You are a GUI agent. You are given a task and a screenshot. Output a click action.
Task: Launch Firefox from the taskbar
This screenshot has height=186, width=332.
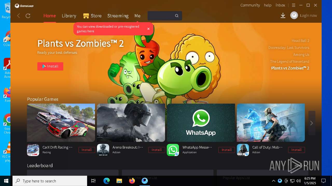[132, 181]
